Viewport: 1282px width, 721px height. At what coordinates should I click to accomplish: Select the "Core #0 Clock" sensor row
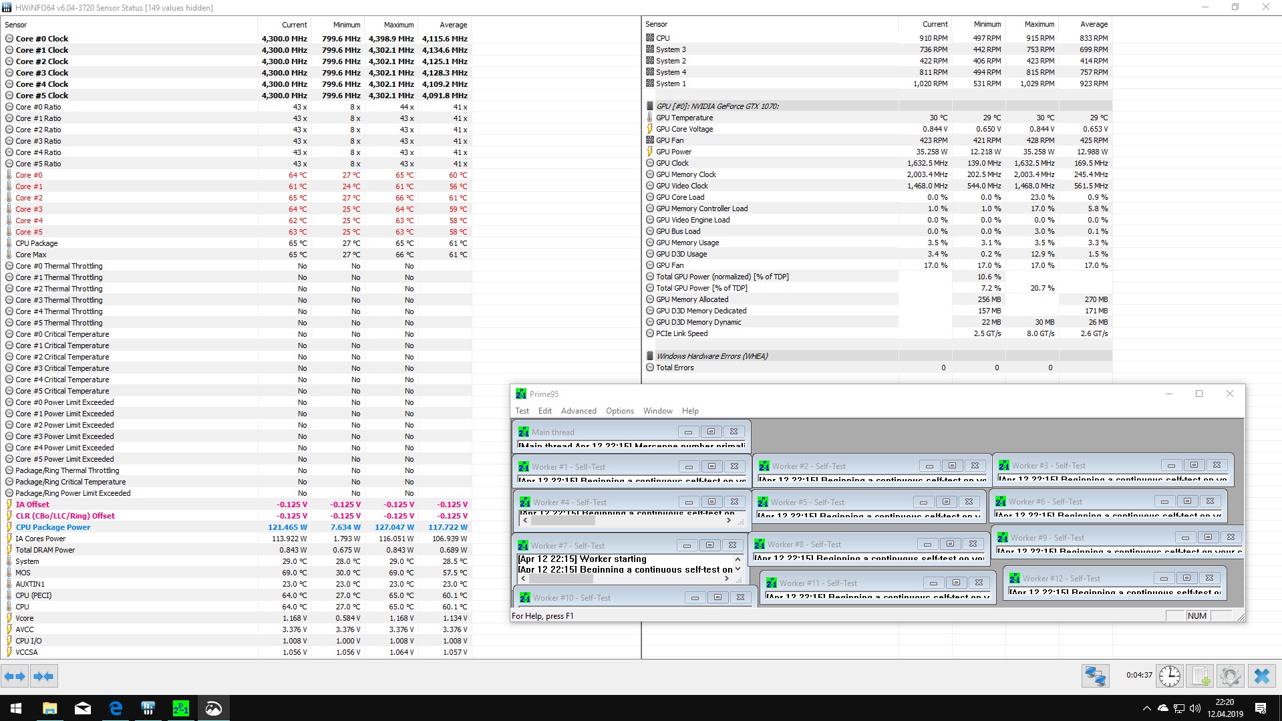pyautogui.click(x=236, y=39)
